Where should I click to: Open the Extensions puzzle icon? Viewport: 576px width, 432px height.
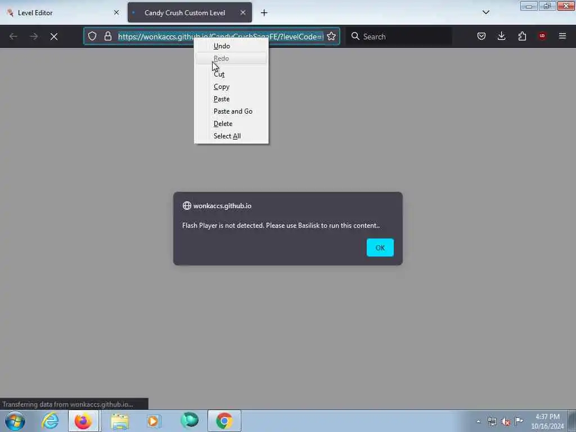click(522, 36)
